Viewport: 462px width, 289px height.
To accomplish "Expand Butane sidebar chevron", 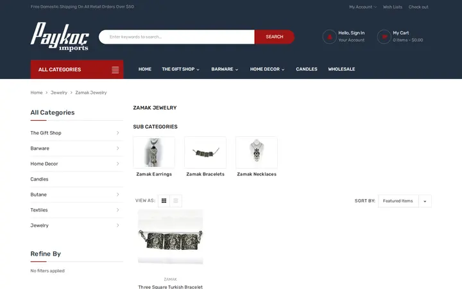I will 117,195.
